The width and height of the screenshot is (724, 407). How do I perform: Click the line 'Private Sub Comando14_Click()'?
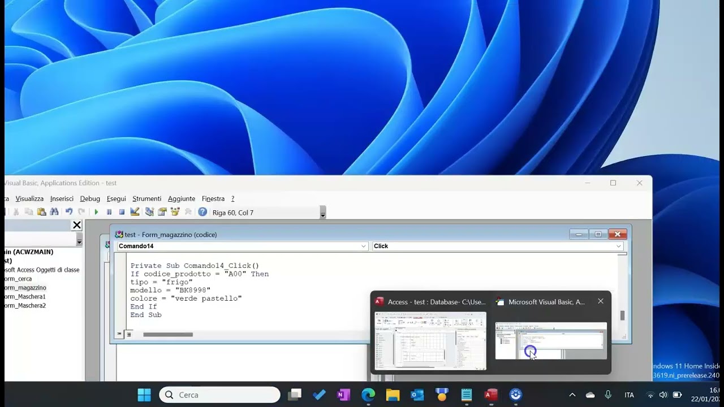tap(195, 266)
